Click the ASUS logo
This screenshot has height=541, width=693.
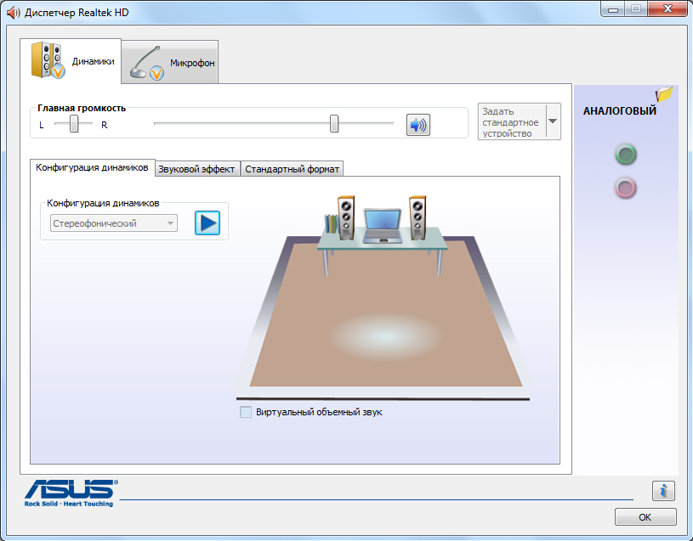click(71, 493)
